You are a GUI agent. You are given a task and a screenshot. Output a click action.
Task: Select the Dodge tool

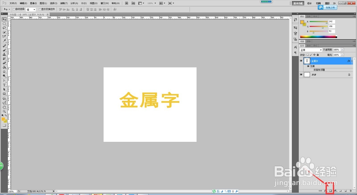tap(4, 76)
